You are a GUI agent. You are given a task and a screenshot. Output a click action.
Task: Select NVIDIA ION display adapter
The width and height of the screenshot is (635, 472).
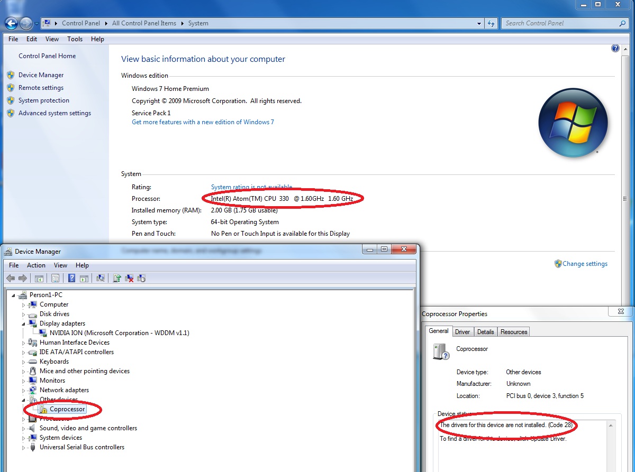tap(119, 333)
